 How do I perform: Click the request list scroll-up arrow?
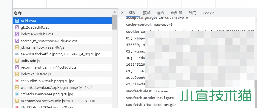point(115,12)
